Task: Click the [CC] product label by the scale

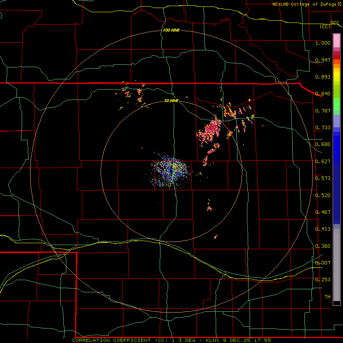Action: click(x=325, y=26)
